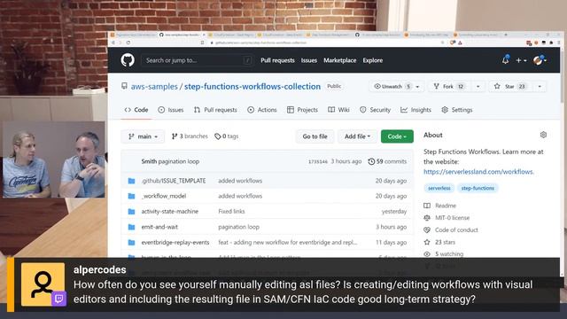The width and height of the screenshot is (567, 319).
Task: Select the step-functions topic tag
Action: click(478, 188)
